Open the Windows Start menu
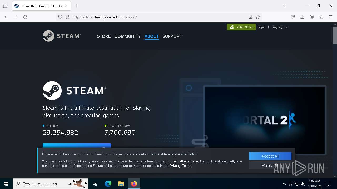Image resolution: width=337 pixels, height=189 pixels. point(6,184)
